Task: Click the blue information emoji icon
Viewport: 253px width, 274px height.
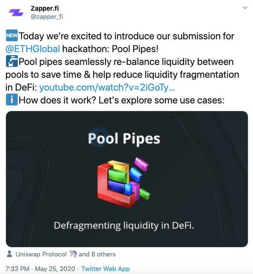Action: click(x=12, y=100)
